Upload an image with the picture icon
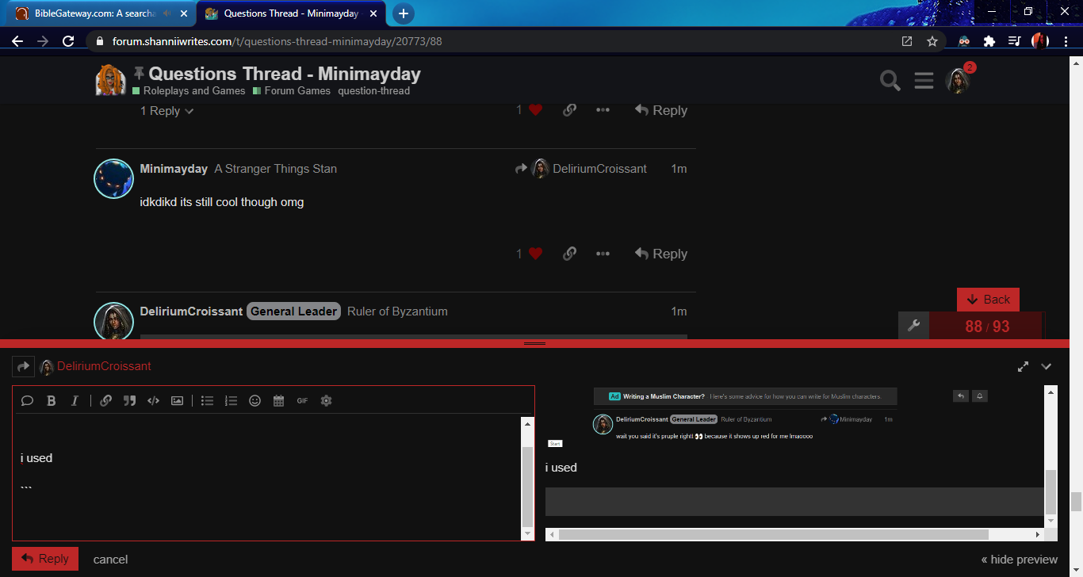1083x577 pixels. point(177,401)
